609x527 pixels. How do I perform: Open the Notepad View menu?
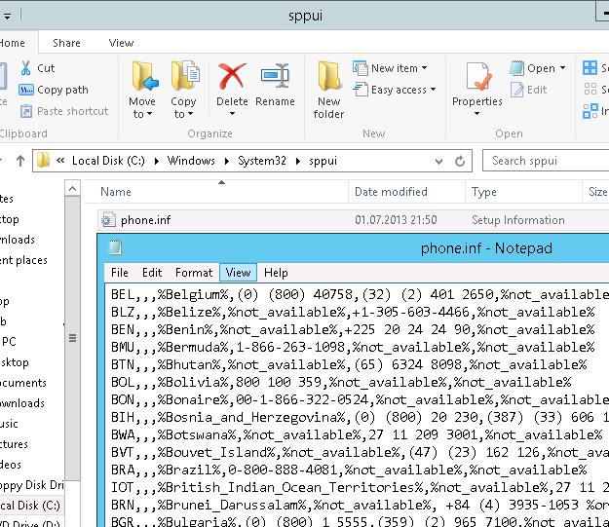[x=237, y=273]
